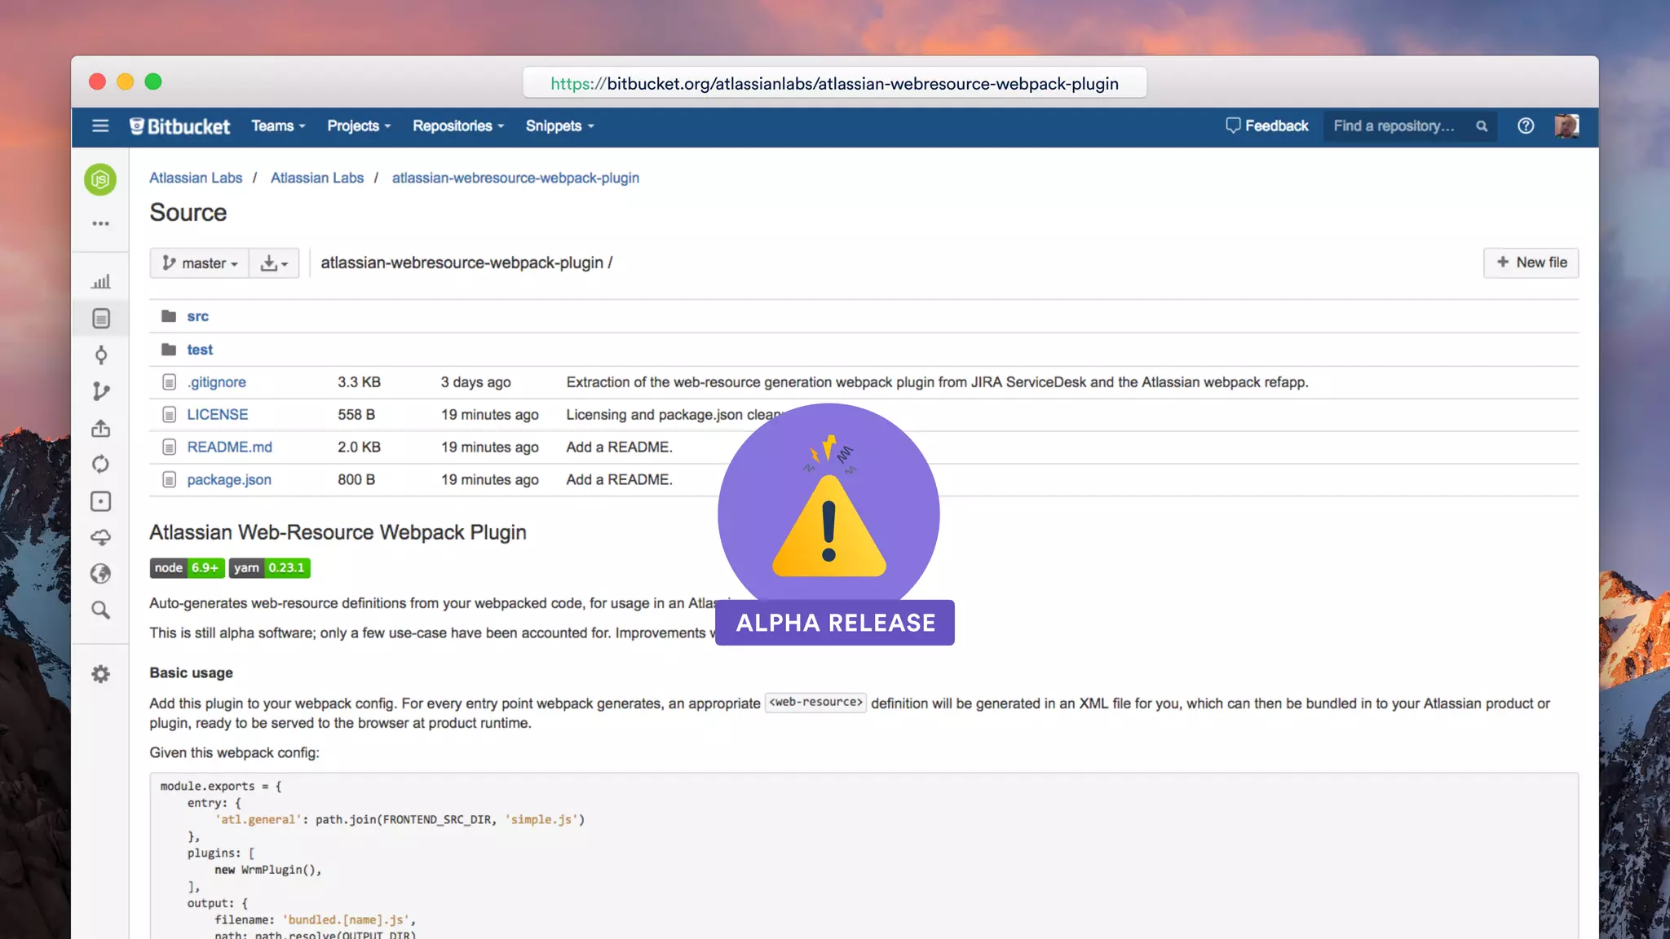Click the search magnifier in header
Viewport: 1670px width, 939px height.
tap(1482, 126)
